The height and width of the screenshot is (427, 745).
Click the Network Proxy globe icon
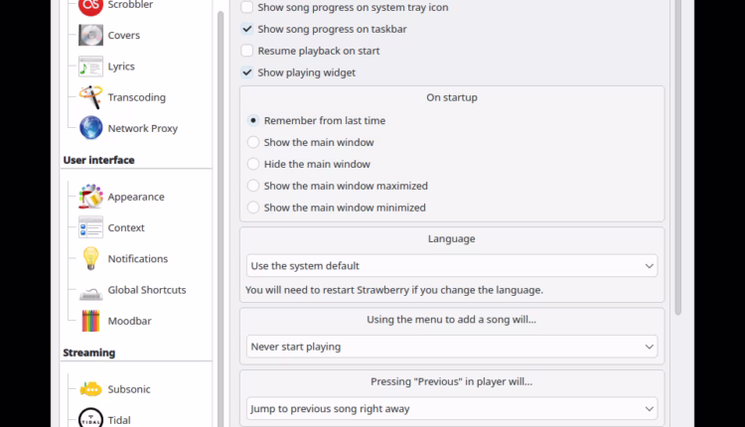point(90,128)
